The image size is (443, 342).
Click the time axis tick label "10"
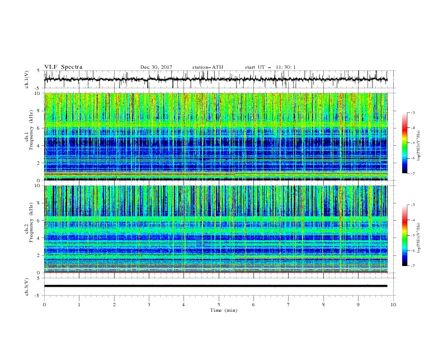tap(393, 305)
